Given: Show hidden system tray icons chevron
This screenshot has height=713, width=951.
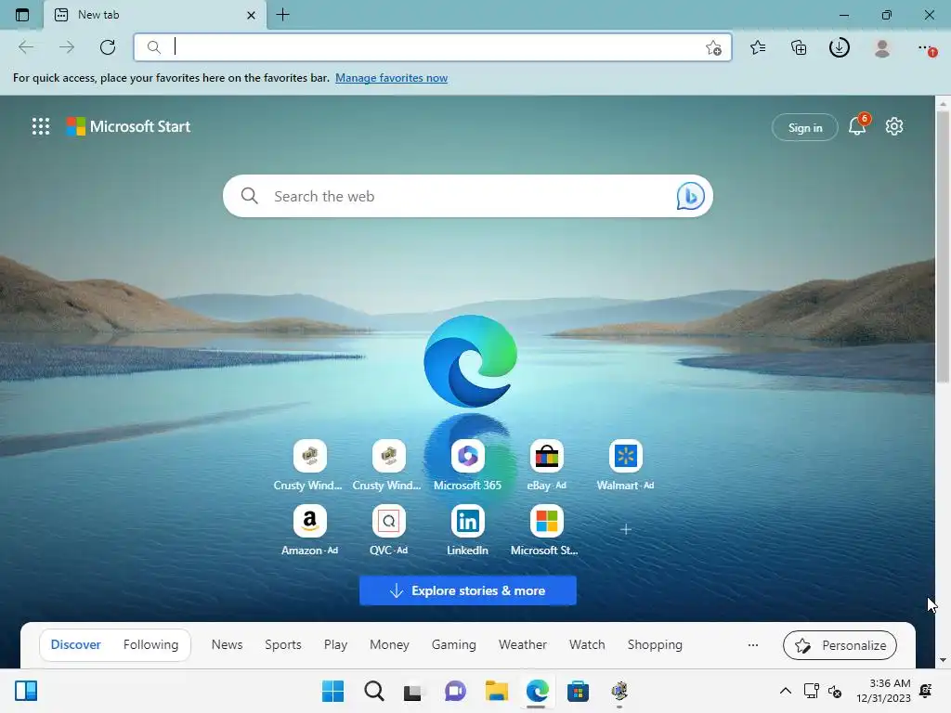Looking at the screenshot, I should [x=786, y=691].
